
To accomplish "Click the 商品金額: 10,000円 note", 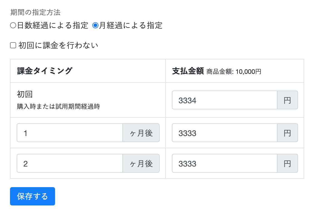I will 234,72.
